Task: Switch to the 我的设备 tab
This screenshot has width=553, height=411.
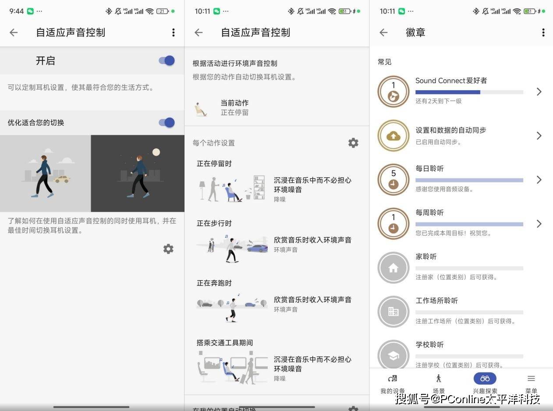Action: pos(392,383)
